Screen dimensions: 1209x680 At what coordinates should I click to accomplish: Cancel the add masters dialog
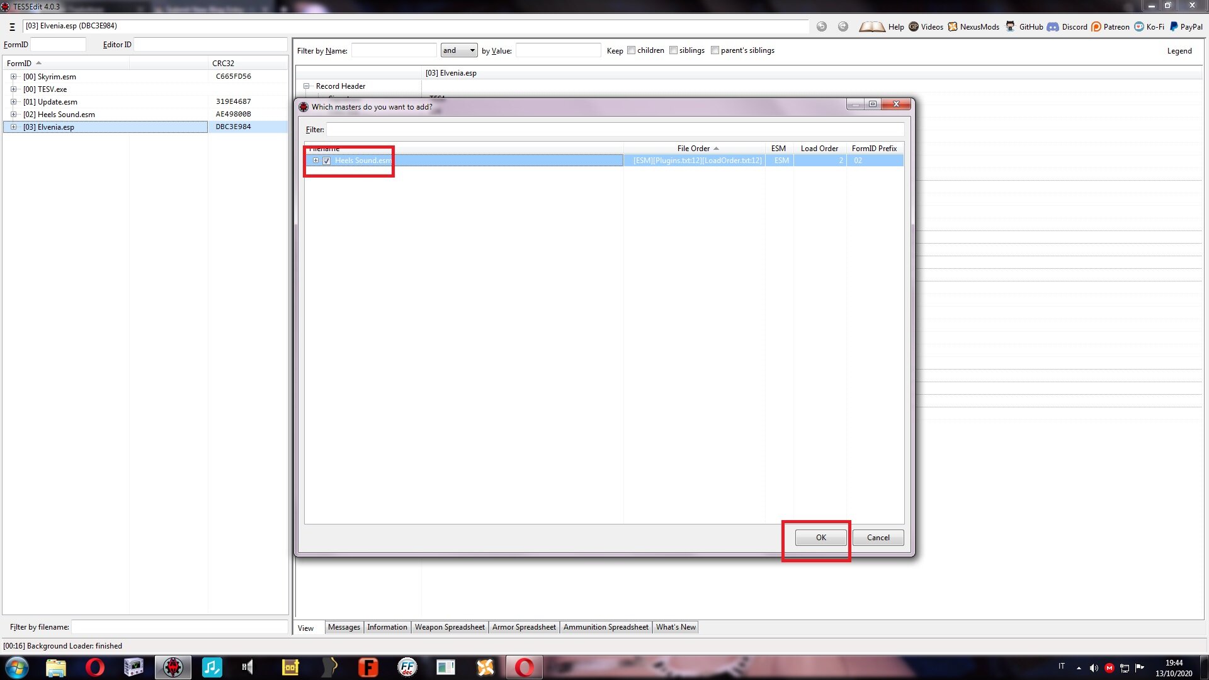click(878, 537)
